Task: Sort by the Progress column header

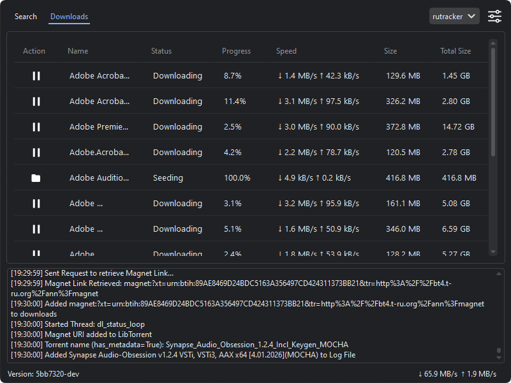Action: click(x=236, y=51)
